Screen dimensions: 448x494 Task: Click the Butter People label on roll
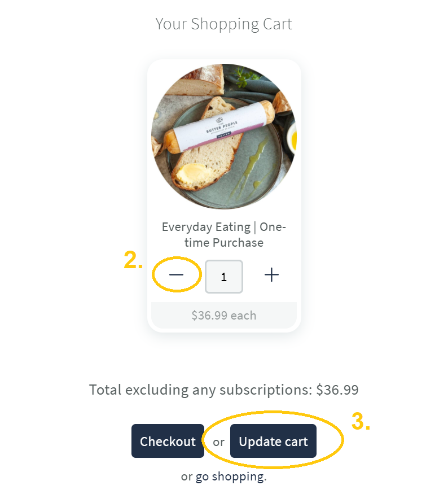tap(221, 126)
